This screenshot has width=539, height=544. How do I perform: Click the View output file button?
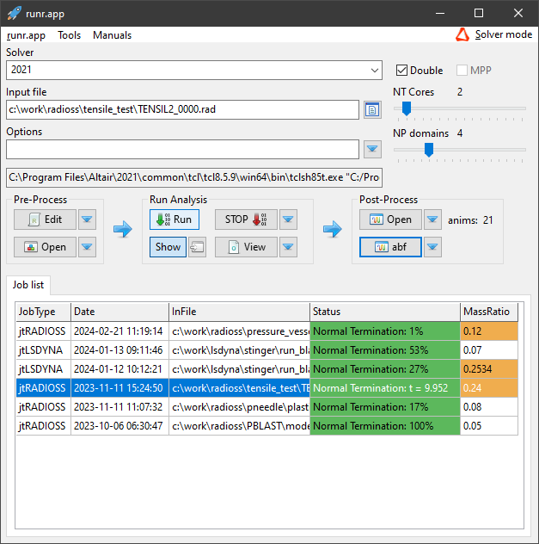[x=246, y=247]
